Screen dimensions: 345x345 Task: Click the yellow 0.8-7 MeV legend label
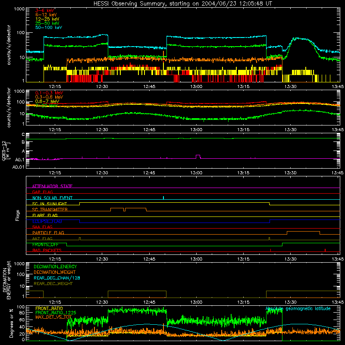[47, 101]
